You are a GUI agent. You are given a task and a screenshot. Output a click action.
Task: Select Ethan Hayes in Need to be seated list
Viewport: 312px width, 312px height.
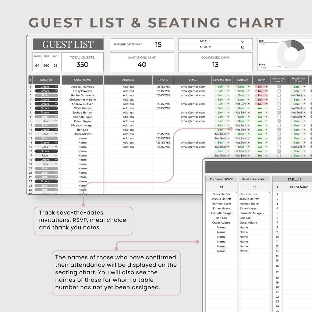click(254, 208)
